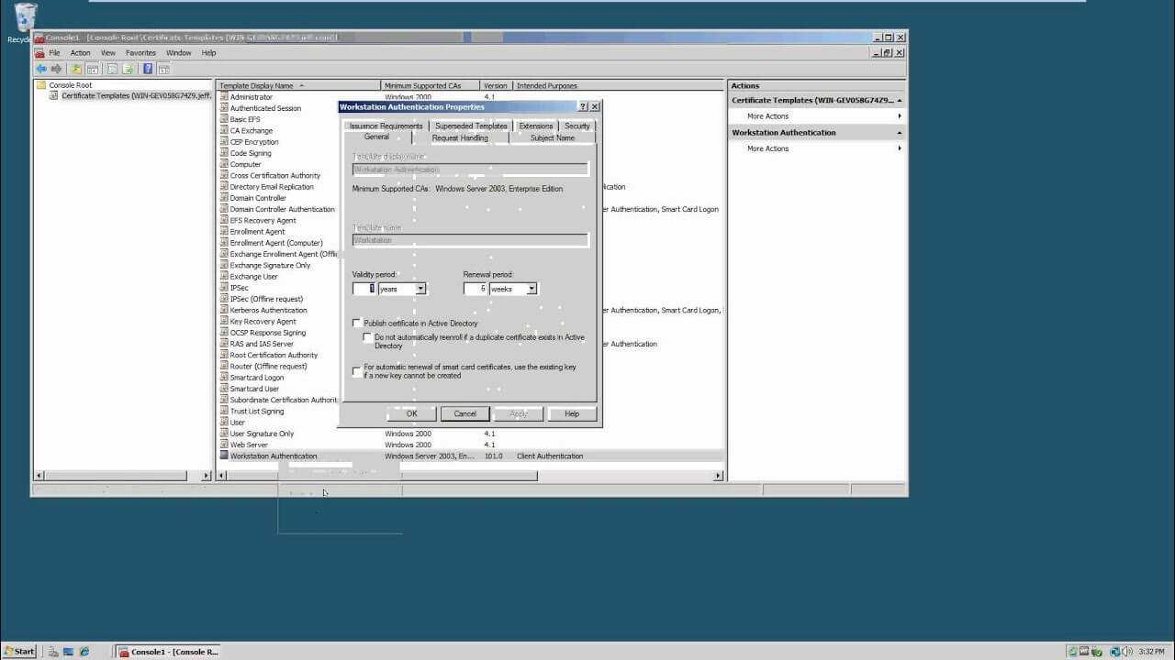Viewport: 1175px width, 660px height.
Task: Click OK in the properties dialog
Action: point(411,413)
